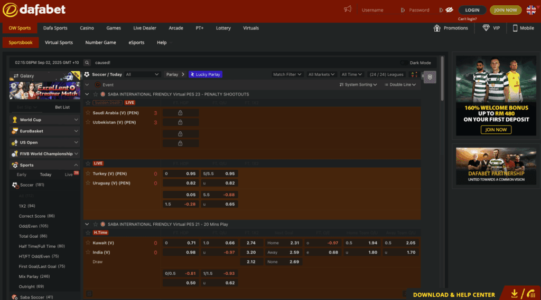
Task: Open the headset support icon at bottom right
Action: (x=531, y=294)
